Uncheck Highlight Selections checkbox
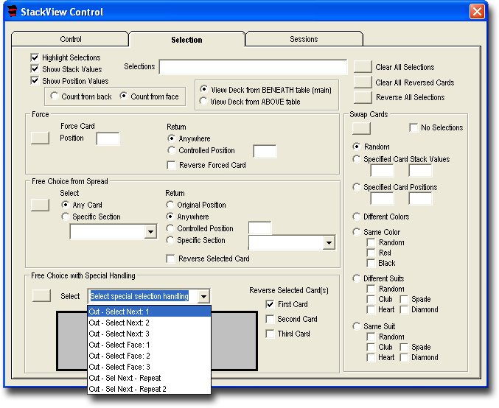The height and width of the screenshot is (408, 499). tap(35, 57)
